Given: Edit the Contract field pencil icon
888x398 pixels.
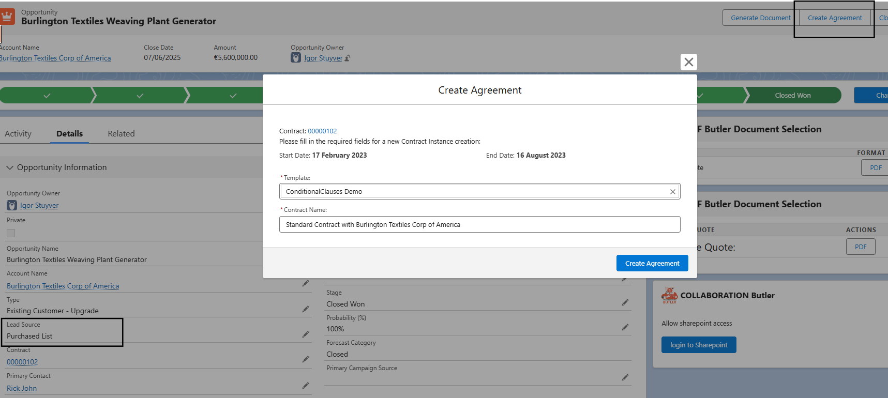Looking at the screenshot, I should (306, 359).
